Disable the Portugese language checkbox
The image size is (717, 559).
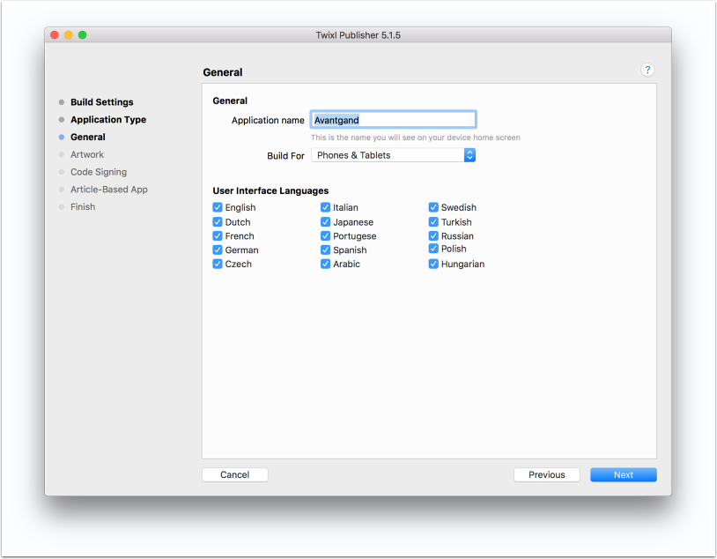[326, 236]
